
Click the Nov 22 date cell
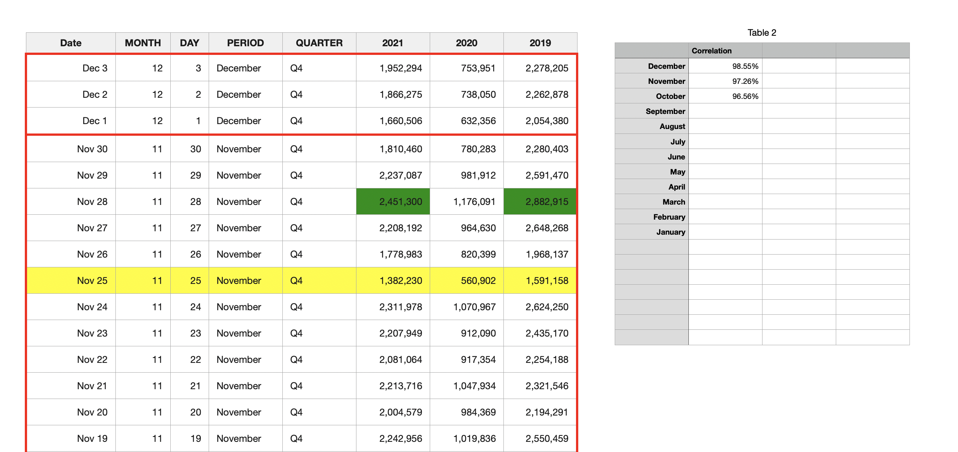click(x=71, y=359)
